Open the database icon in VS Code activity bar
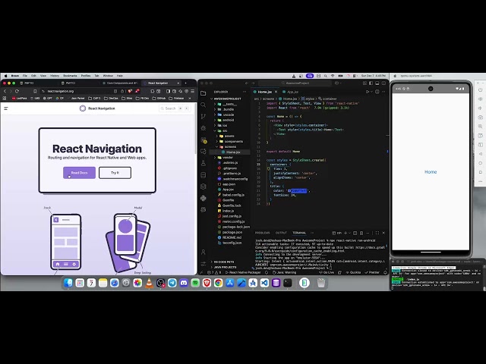 click(204, 175)
